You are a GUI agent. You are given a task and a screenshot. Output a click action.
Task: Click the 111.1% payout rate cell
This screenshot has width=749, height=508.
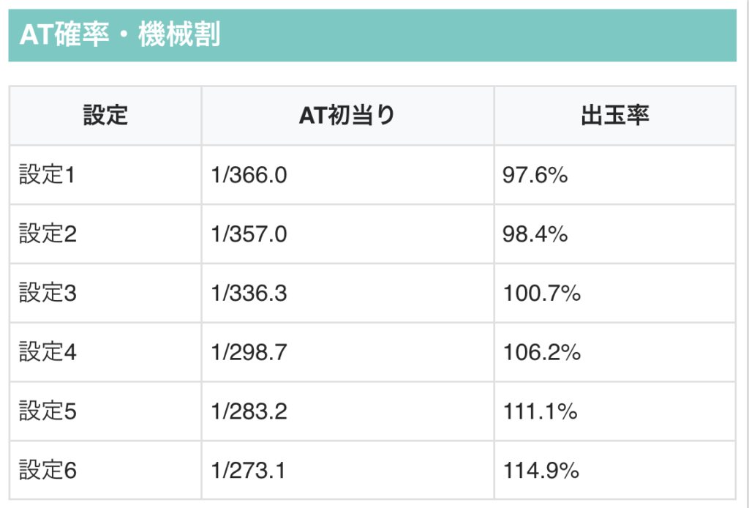541,412
